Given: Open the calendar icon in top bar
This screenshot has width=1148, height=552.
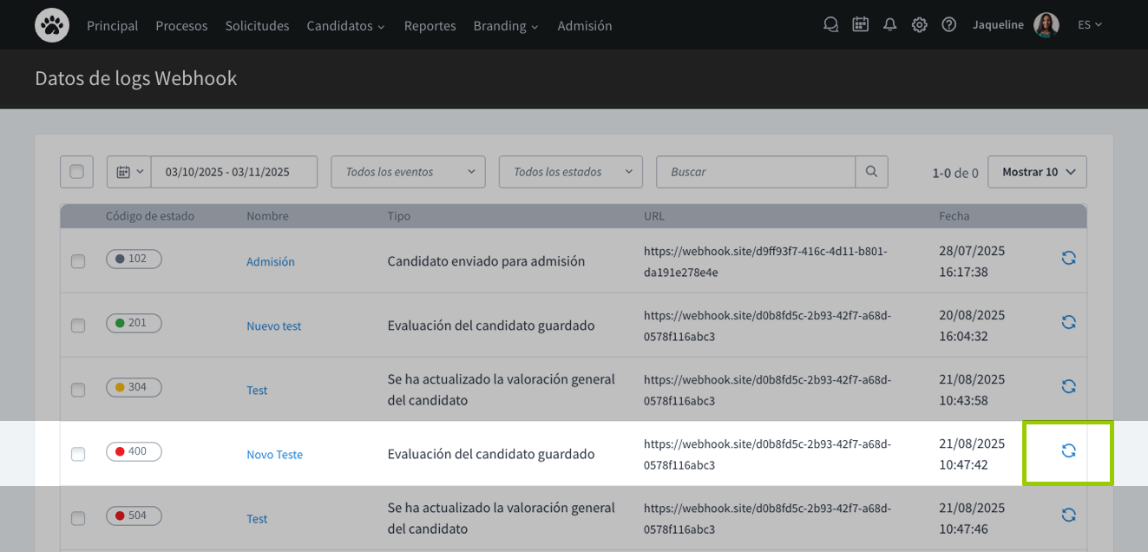Looking at the screenshot, I should 860,25.
